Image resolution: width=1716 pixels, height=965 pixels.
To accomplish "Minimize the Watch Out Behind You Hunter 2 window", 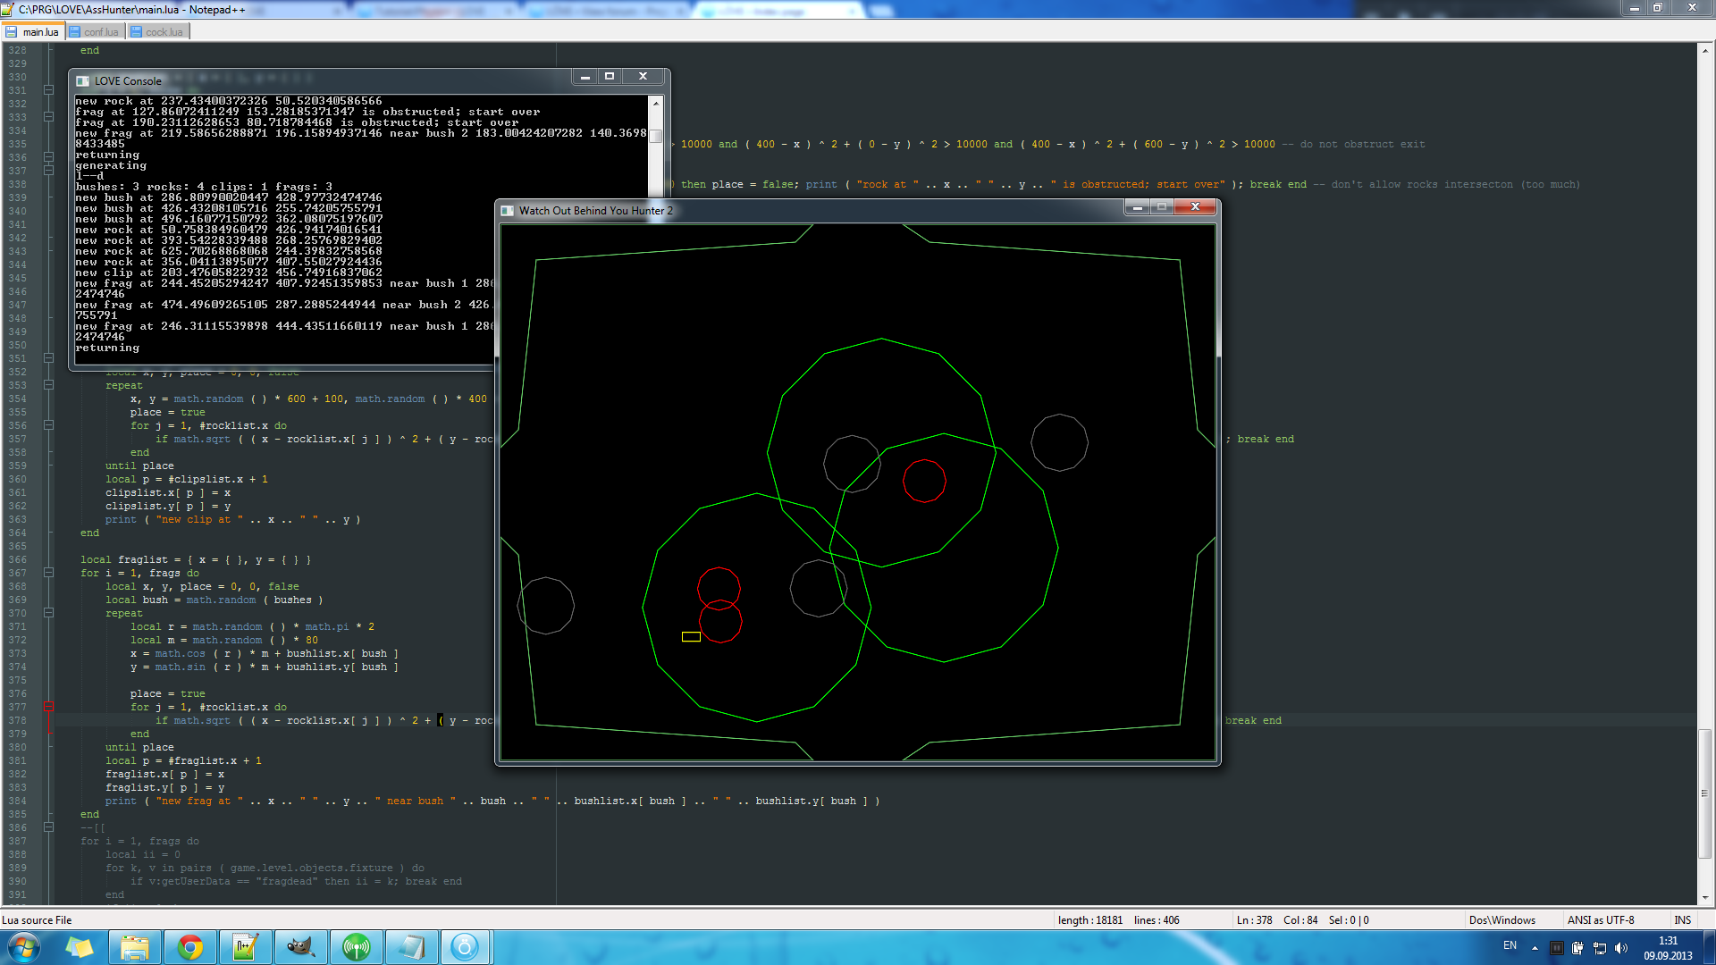I will [1137, 207].
